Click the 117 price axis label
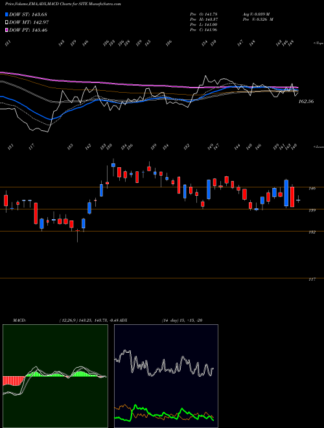 (312, 279)
